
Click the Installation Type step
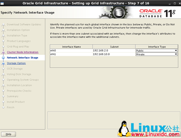point(17,36)
